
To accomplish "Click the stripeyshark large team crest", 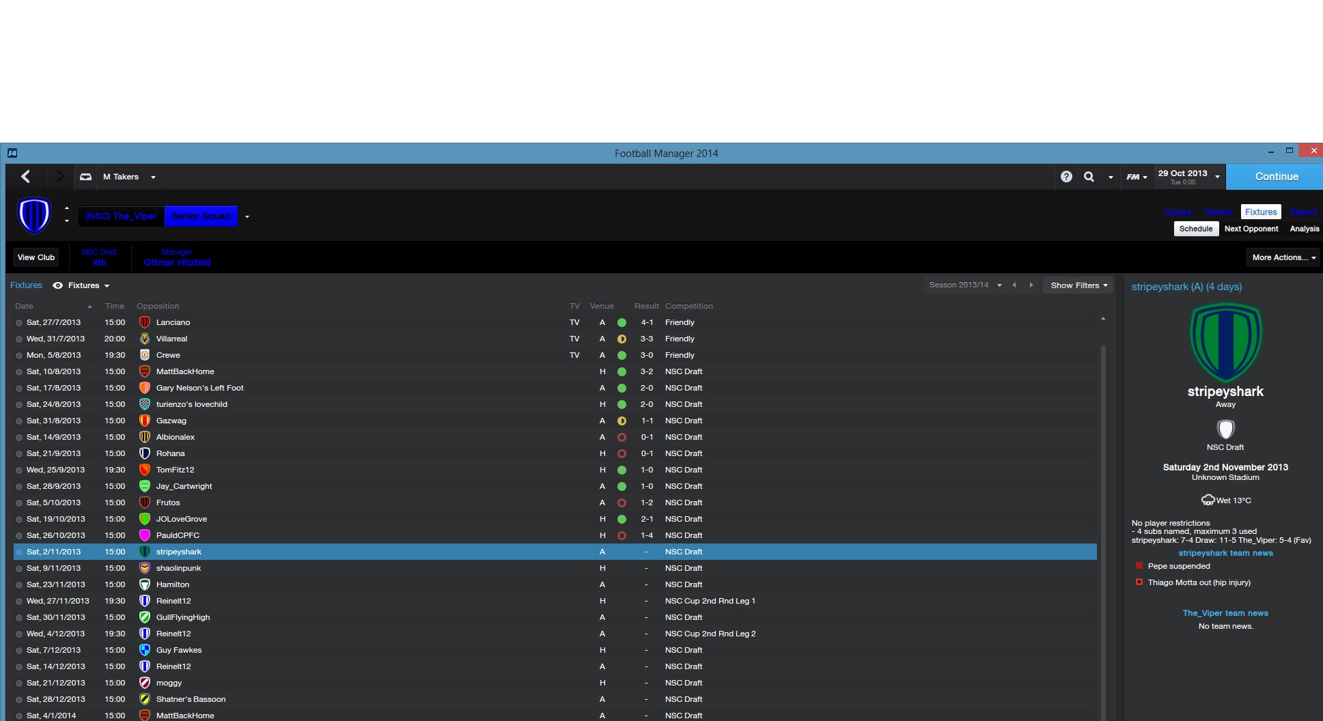I will pyautogui.click(x=1225, y=342).
